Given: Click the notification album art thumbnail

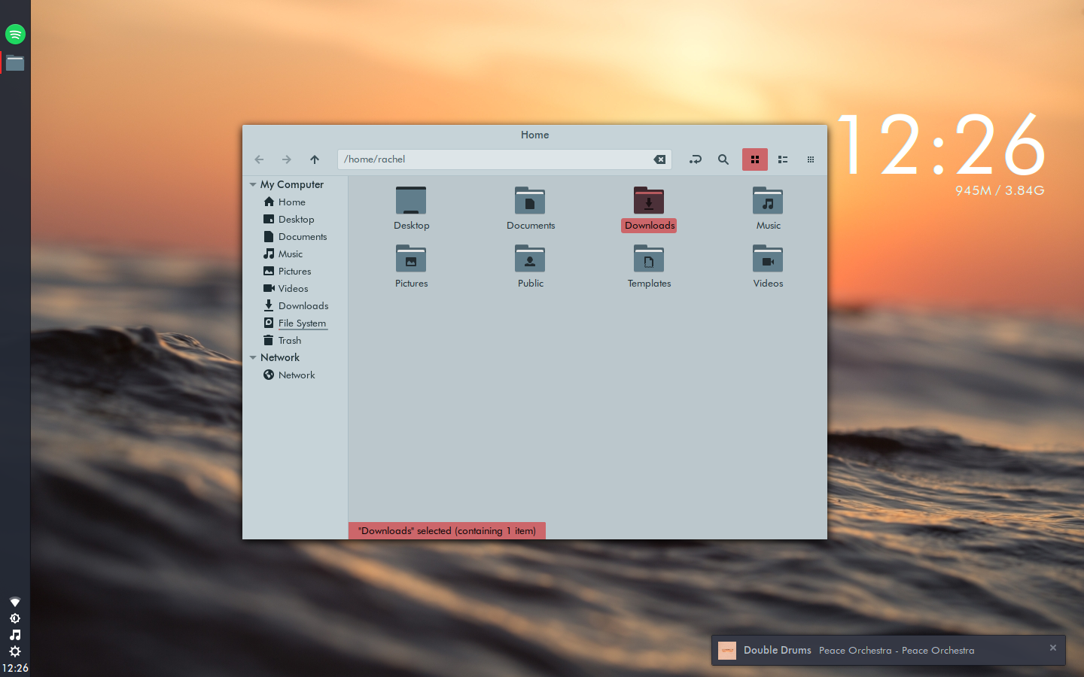Looking at the screenshot, I should 727,651.
